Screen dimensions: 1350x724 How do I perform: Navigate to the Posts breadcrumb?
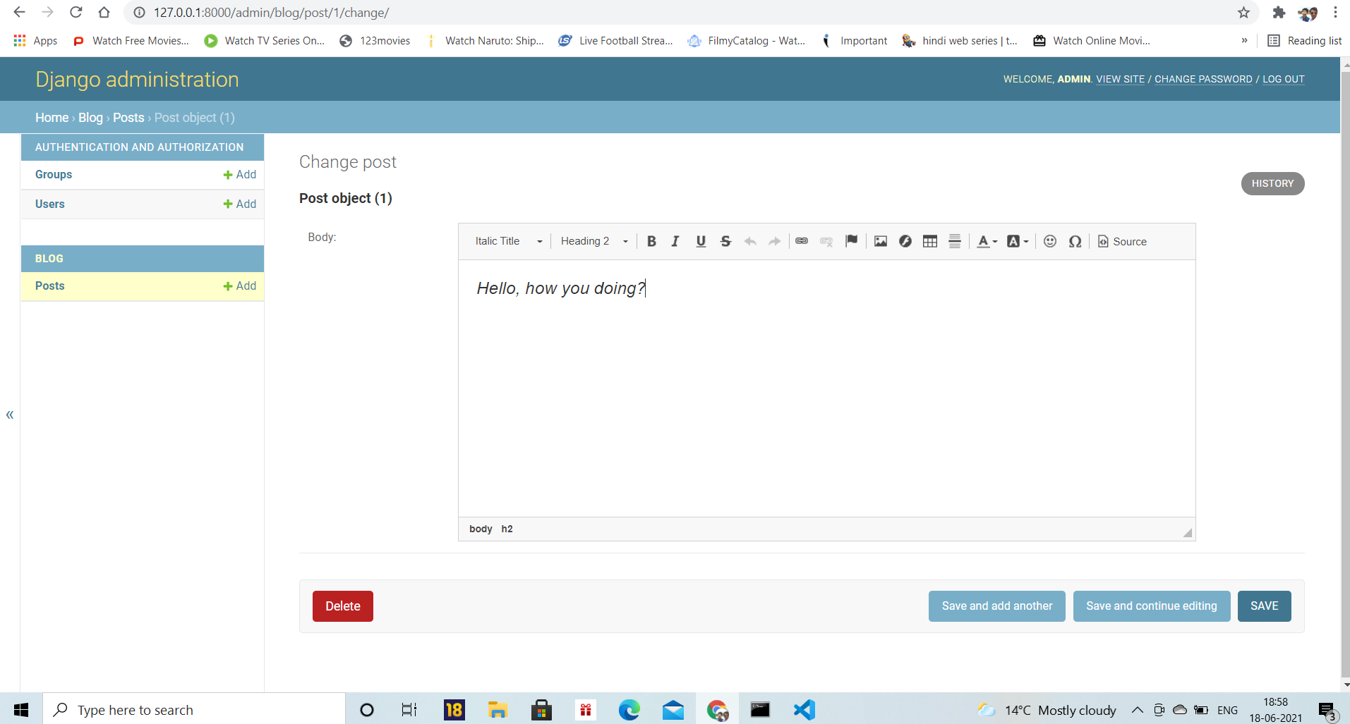(128, 117)
